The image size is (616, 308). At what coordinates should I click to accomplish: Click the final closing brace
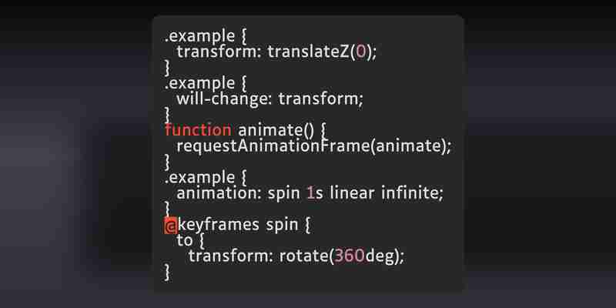click(168, 273)
